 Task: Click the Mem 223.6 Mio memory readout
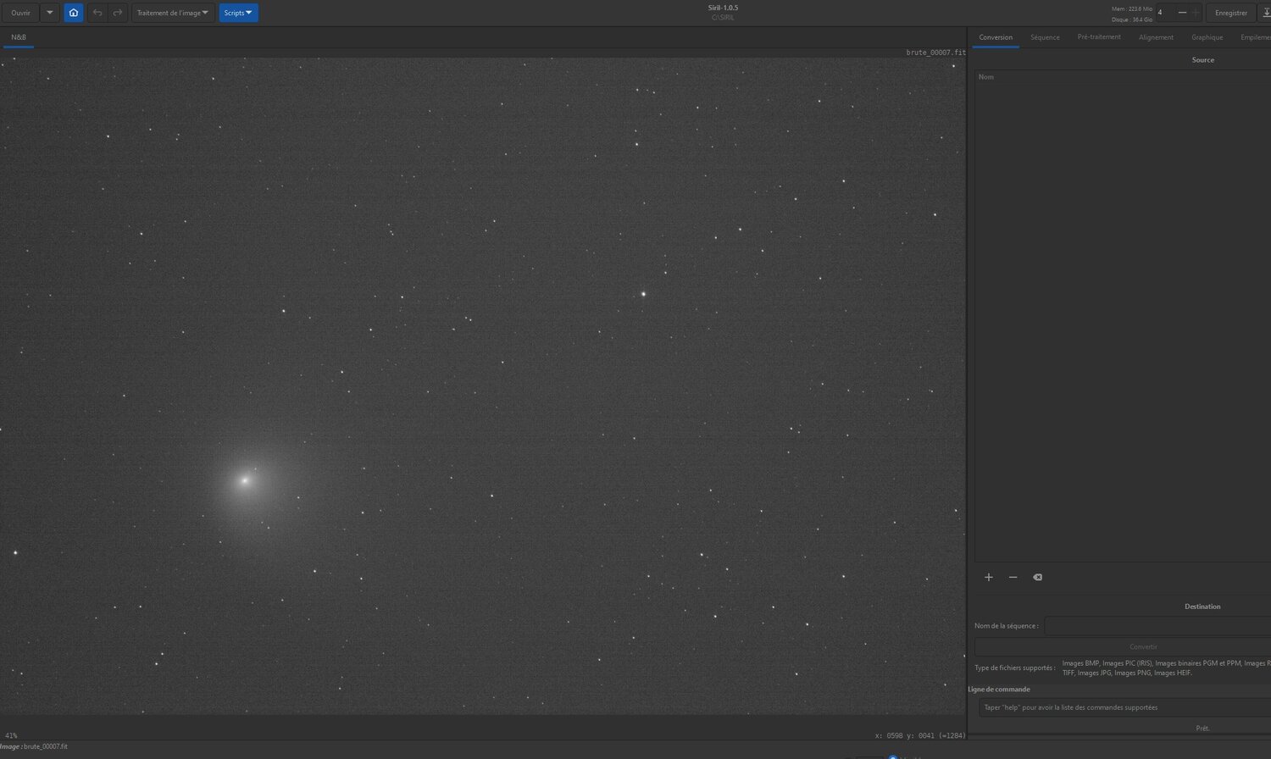tap(1132, 8)
